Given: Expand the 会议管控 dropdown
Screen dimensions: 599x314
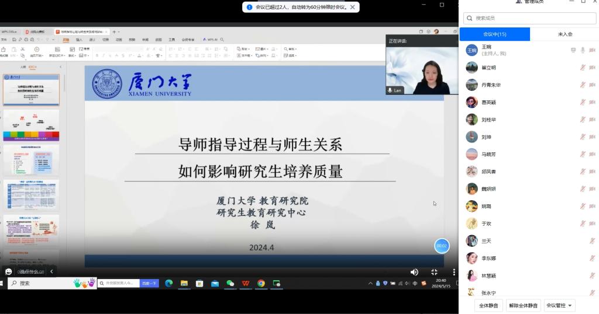Looking at the screenshot, I should tap(560, 305).
